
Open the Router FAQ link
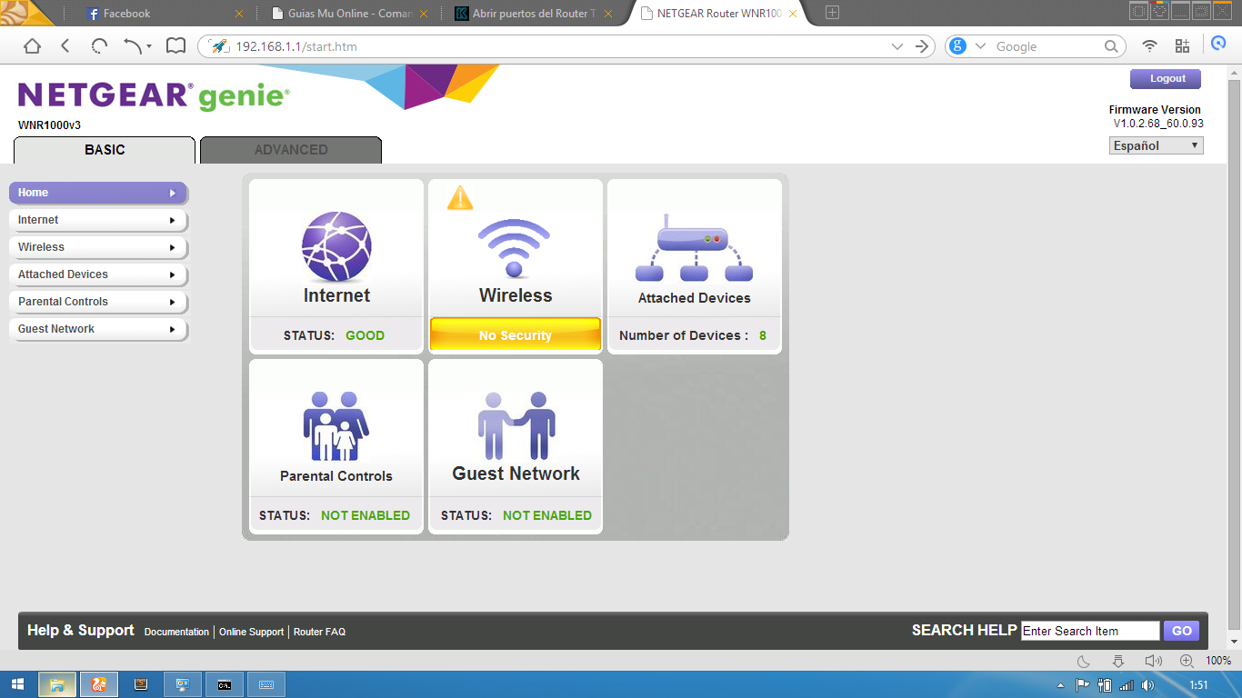click(x=319, y=632)
